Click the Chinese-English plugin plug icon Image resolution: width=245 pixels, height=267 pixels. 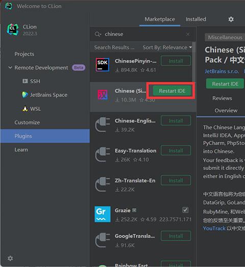tap(103, 125)
